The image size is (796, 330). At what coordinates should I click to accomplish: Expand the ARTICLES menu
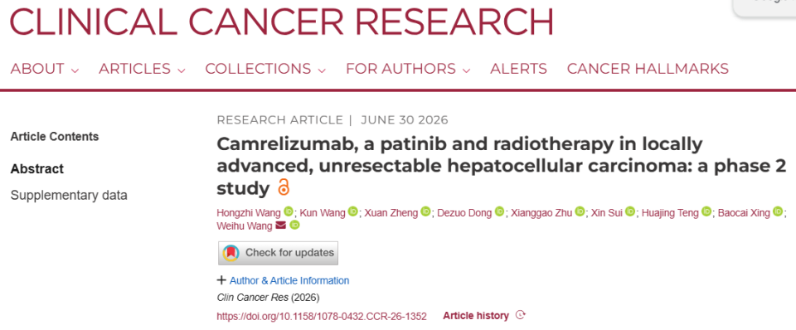pyautogui.click(x=142, y=69)
